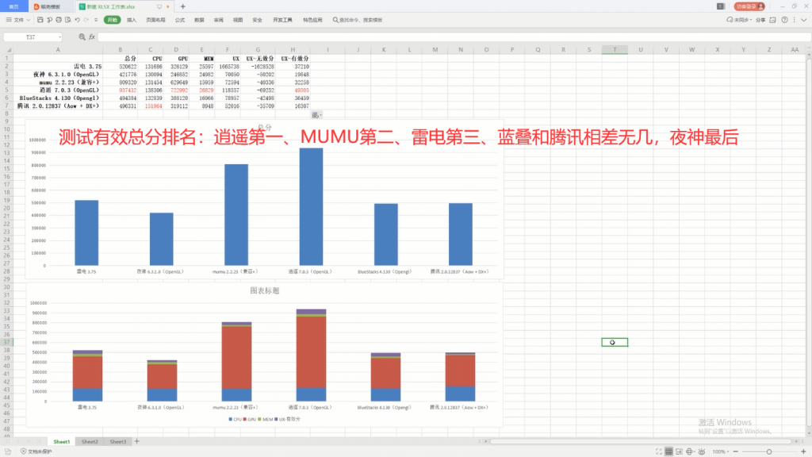This screenshot has height=457, width=812.
Task: Open the 公式 ribbon tab
Action: 180,20
